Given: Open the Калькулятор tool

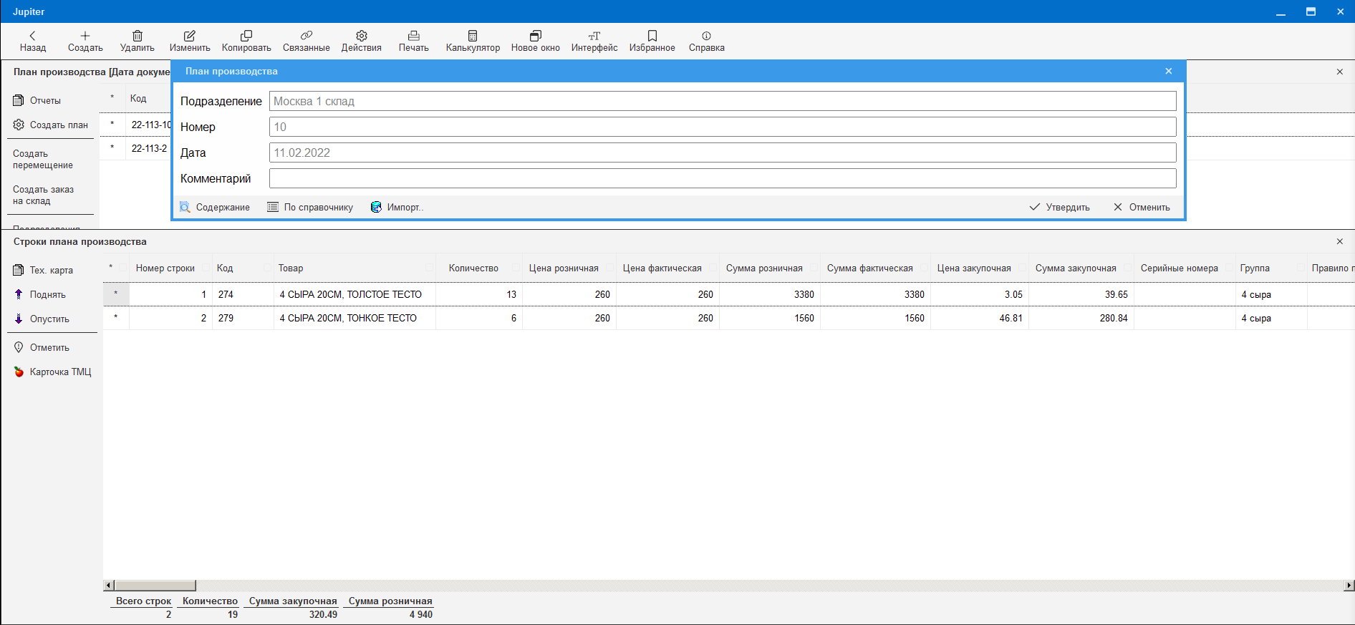Looking at the screenshot, I should click(473, 41).
